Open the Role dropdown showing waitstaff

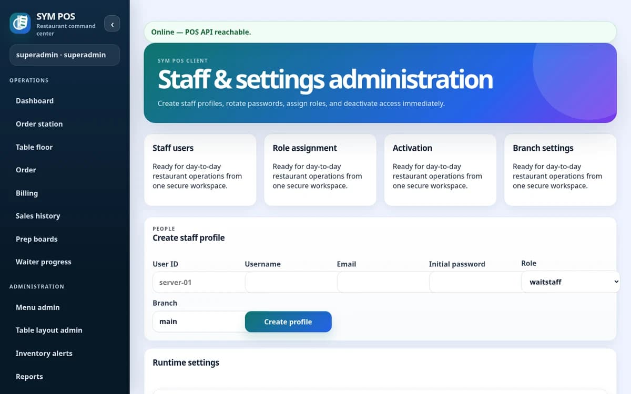point(571,282)
